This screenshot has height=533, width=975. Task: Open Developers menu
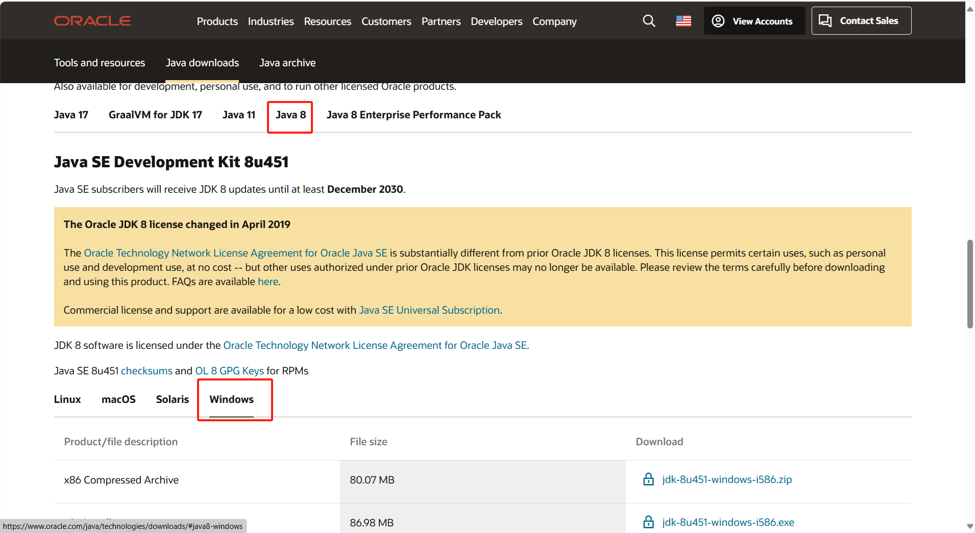[497, 21]
